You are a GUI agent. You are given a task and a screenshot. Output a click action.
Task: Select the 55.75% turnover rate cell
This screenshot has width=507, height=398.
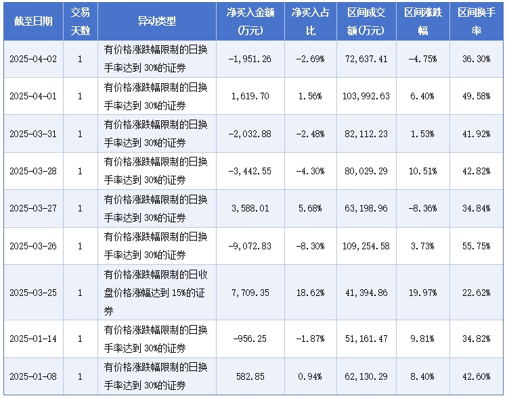click(x=477, y=246)
